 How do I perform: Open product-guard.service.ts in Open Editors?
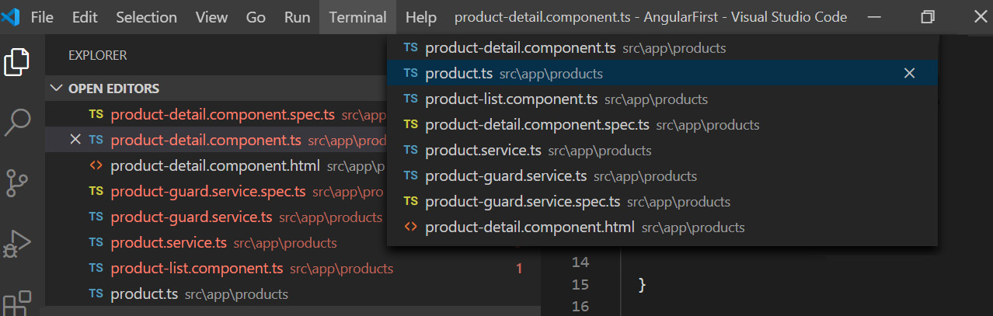[216, 217]
